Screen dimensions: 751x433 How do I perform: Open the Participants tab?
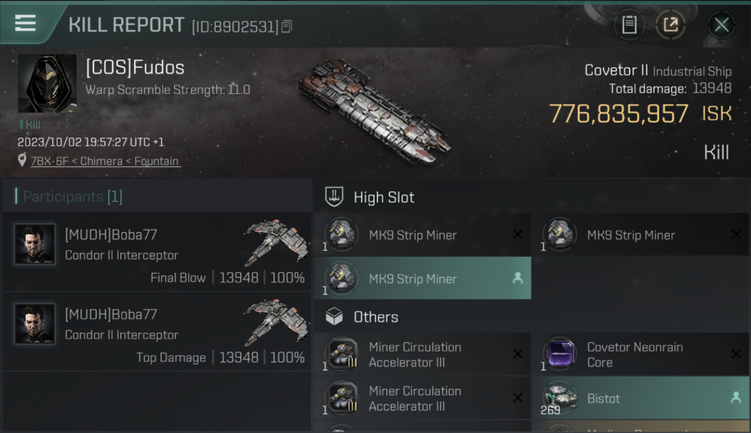tap(72, 197)
